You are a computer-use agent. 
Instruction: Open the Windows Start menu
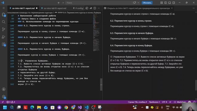coord(5,107)
